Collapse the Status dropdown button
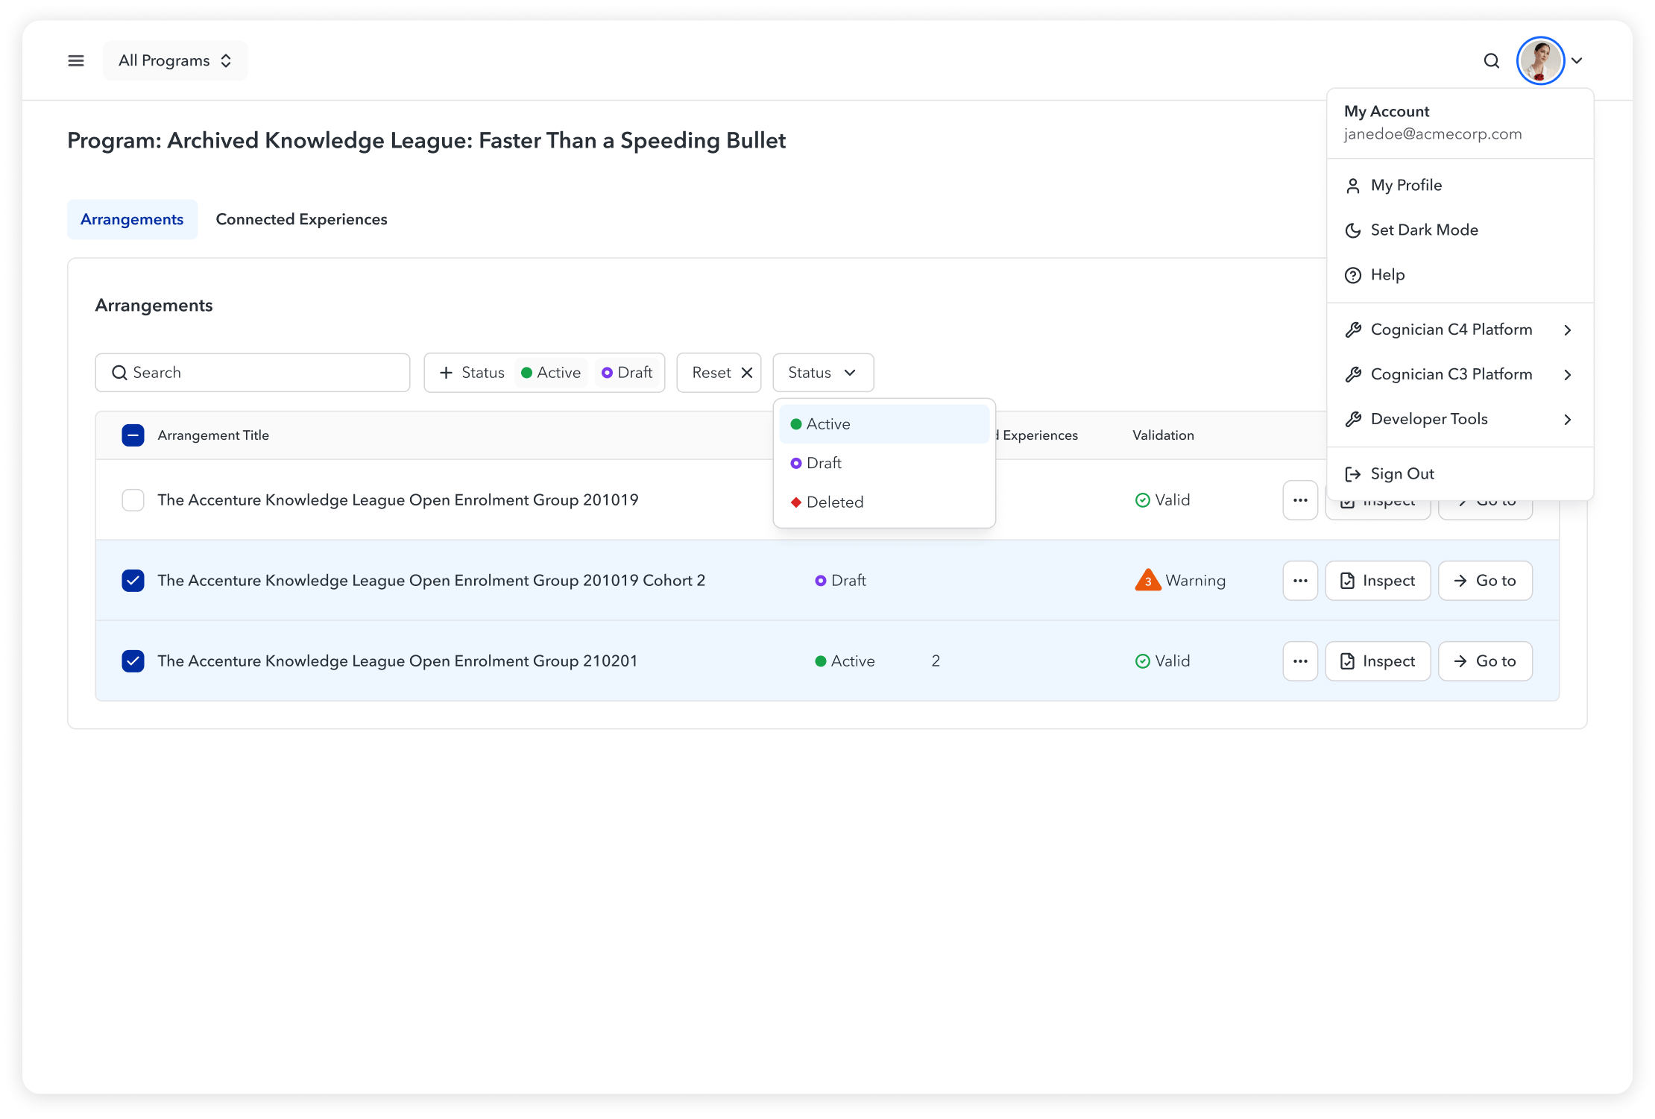1655x1119 pixels. [823, 373]
